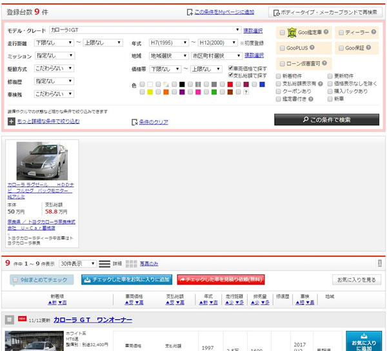
Task: Sort 年式 newest first arrow
Action: [x=204, y=303]
